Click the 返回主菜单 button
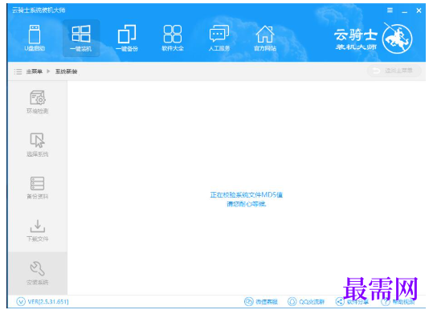 [x=394, y=71]
